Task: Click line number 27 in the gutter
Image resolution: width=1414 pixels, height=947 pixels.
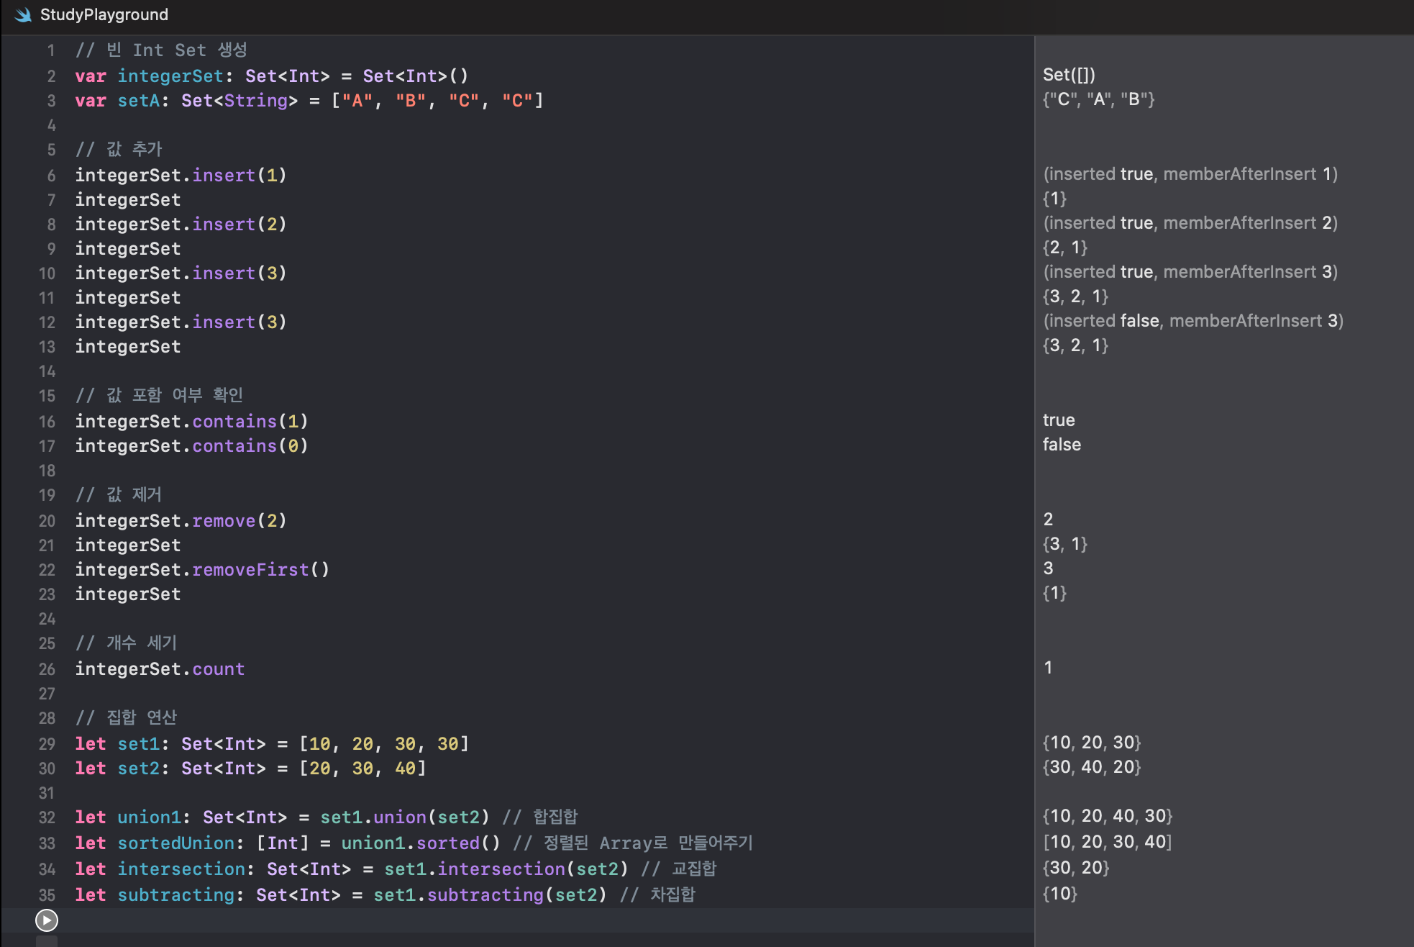Action: [47, 694]
